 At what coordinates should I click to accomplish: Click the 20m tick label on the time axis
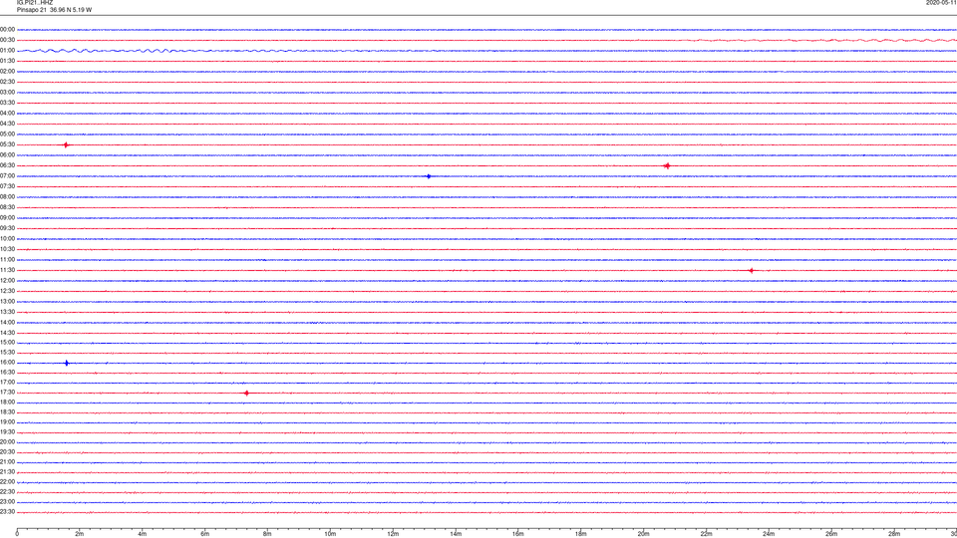pos(643,534)
